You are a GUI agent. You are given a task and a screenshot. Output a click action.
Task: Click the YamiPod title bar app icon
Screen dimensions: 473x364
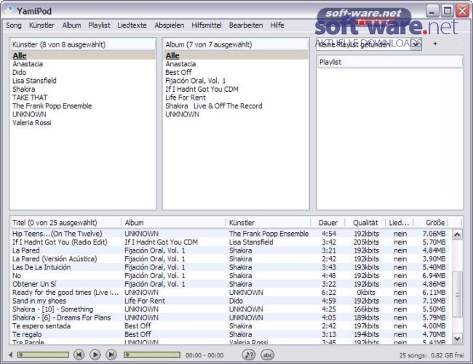coord(9,11)
